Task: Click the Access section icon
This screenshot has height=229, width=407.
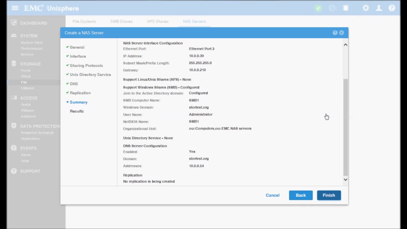Action: click(x=14, y=98)
